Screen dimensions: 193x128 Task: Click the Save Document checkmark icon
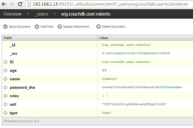click(5, 27)
